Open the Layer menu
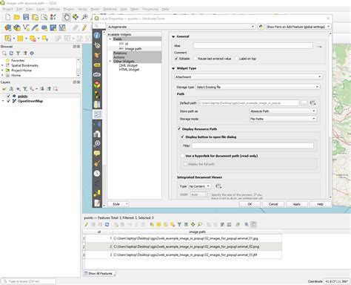351x285 pixels. tap(41, 9)
